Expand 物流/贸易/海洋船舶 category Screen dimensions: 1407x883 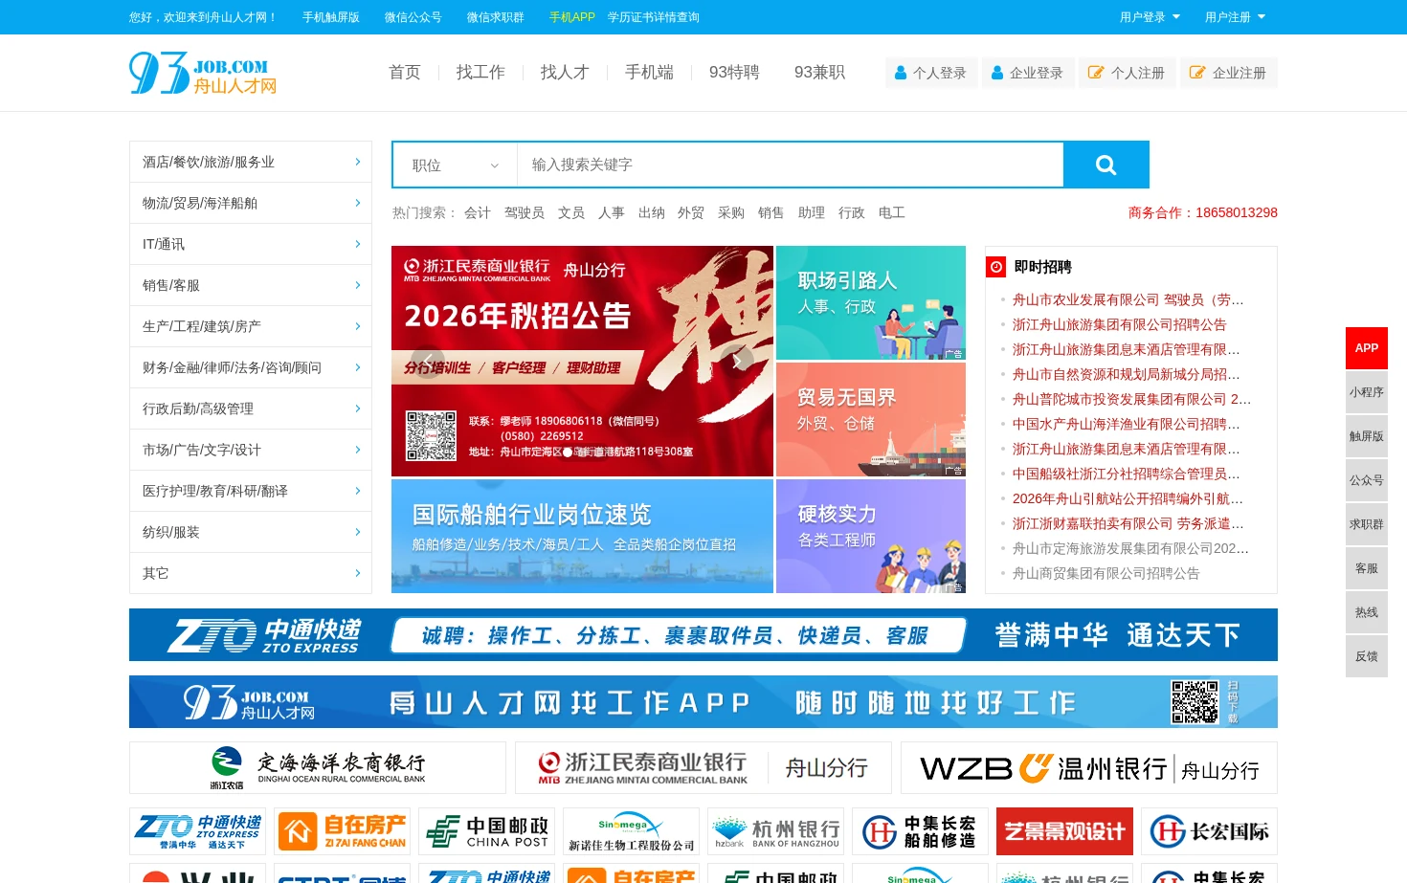tap(251, 203)
